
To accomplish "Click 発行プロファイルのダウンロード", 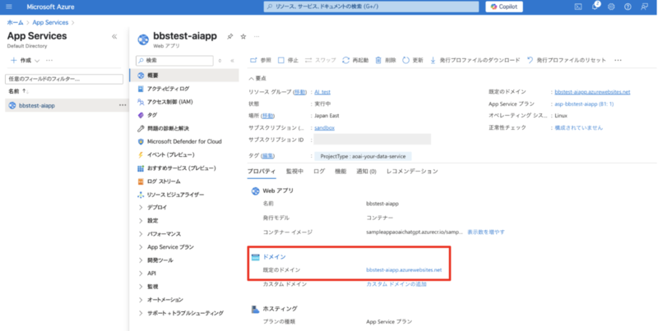I will click(x=475, y=60).
